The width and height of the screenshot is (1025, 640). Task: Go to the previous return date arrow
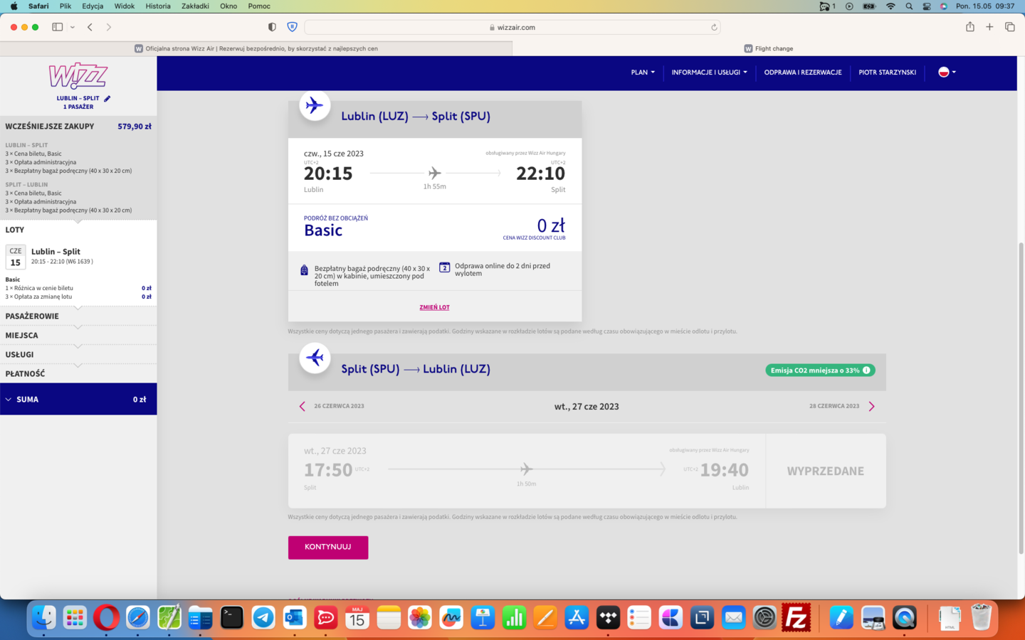coord(303,406)
